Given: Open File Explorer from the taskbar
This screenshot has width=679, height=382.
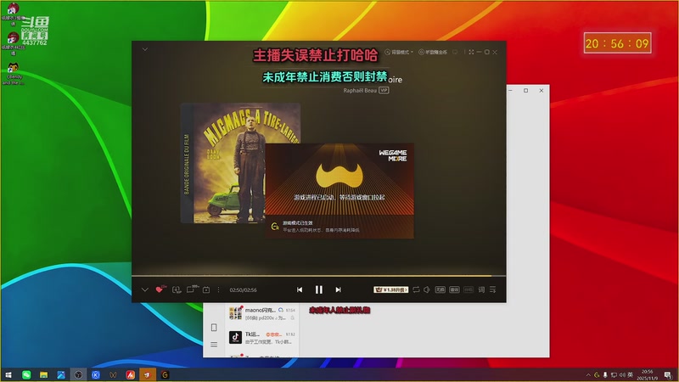Looking at the screenshot, I should coord(44,374).
